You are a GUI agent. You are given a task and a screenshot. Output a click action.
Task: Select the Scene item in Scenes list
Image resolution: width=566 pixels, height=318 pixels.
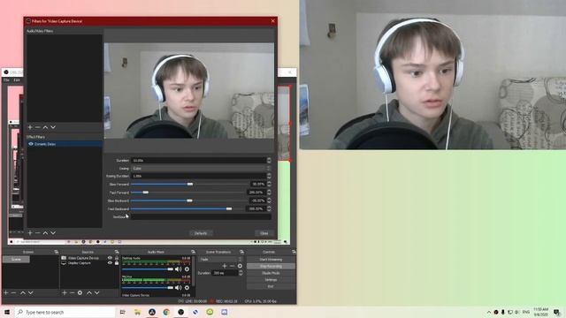(16, 259)
